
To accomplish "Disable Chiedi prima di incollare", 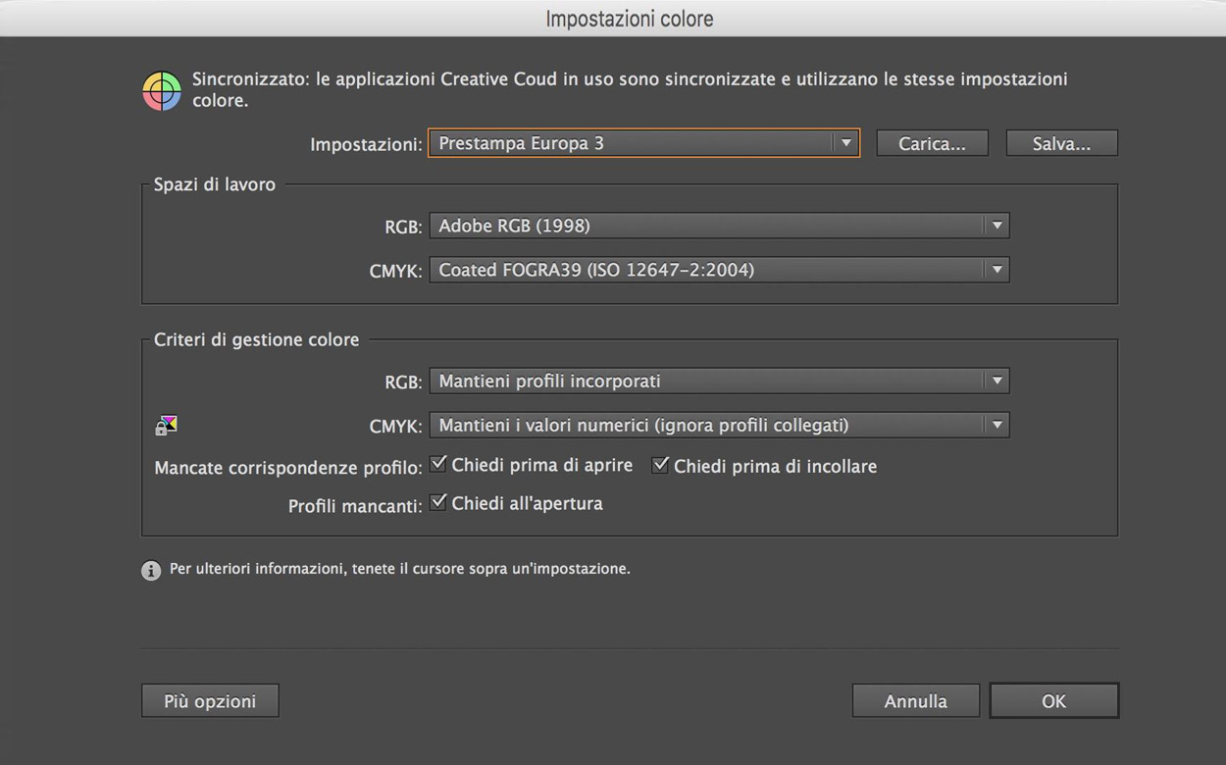I will coord(660,464).
